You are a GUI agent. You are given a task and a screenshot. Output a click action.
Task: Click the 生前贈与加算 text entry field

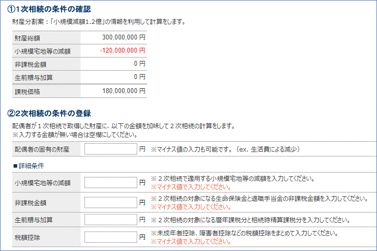pyautogui.click(x=110, y=220)
